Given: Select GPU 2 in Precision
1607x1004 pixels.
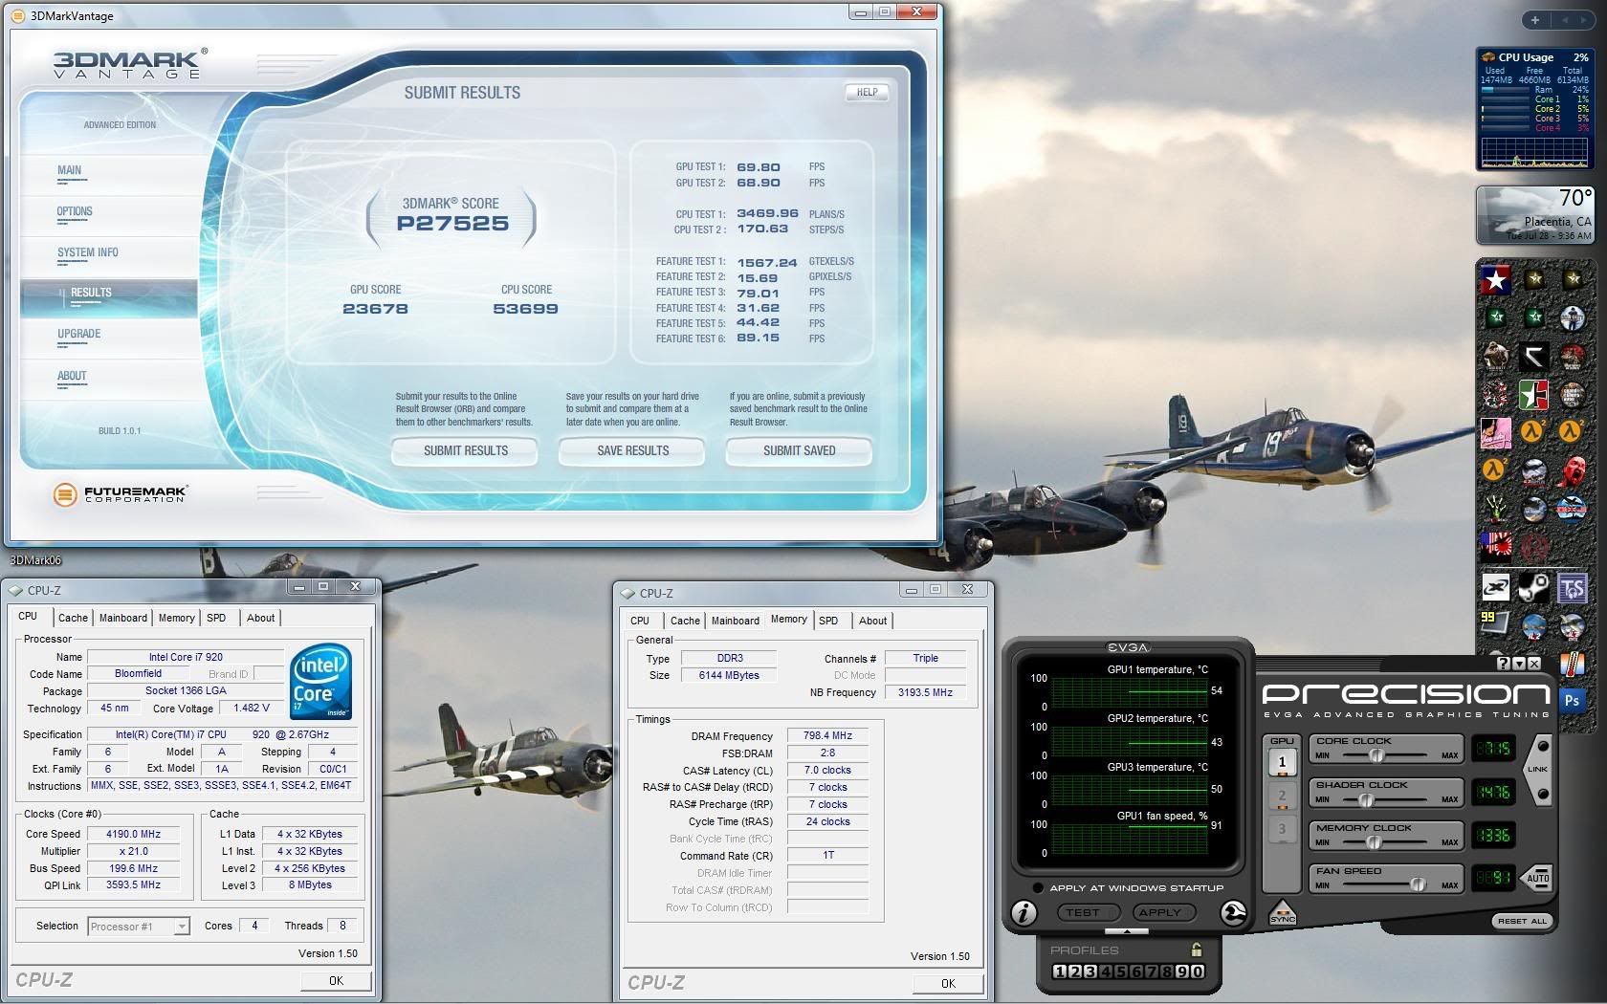Looking at the screenshot, I should click(x=1282, y=796).
